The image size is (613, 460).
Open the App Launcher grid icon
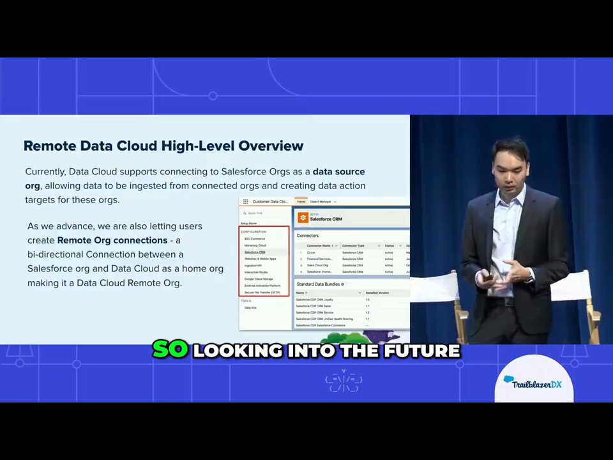[x=245, y=201]
